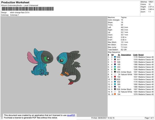Click the white swatch in stop row 15
Viewport: 155px width, 120px height.
tap(115, 92)
